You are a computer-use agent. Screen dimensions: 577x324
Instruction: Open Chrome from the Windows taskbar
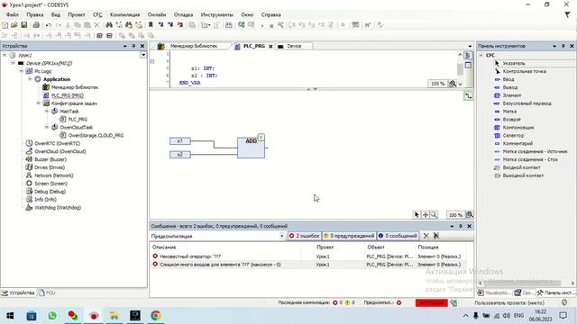[156, 316]
